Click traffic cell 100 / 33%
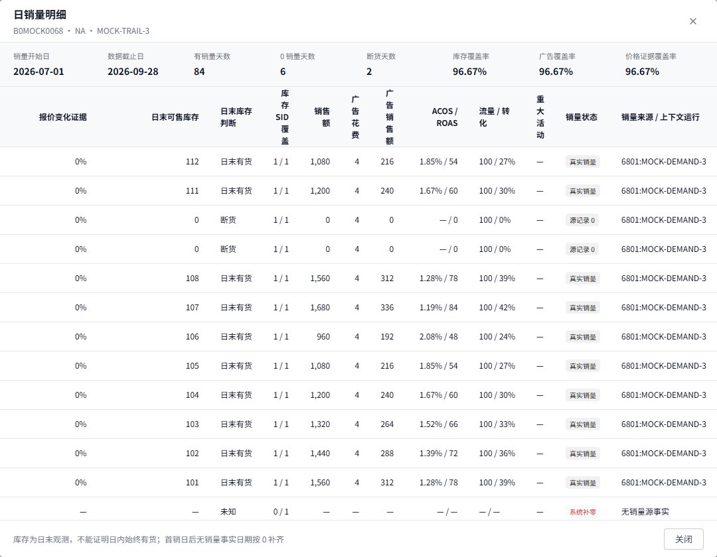This screenshot has height=557, width=717. click(x=497, y=424)
